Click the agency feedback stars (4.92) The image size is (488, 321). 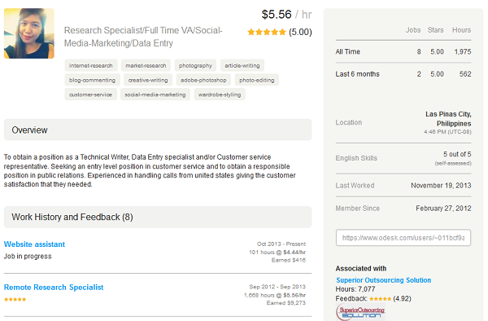(381, 298)
